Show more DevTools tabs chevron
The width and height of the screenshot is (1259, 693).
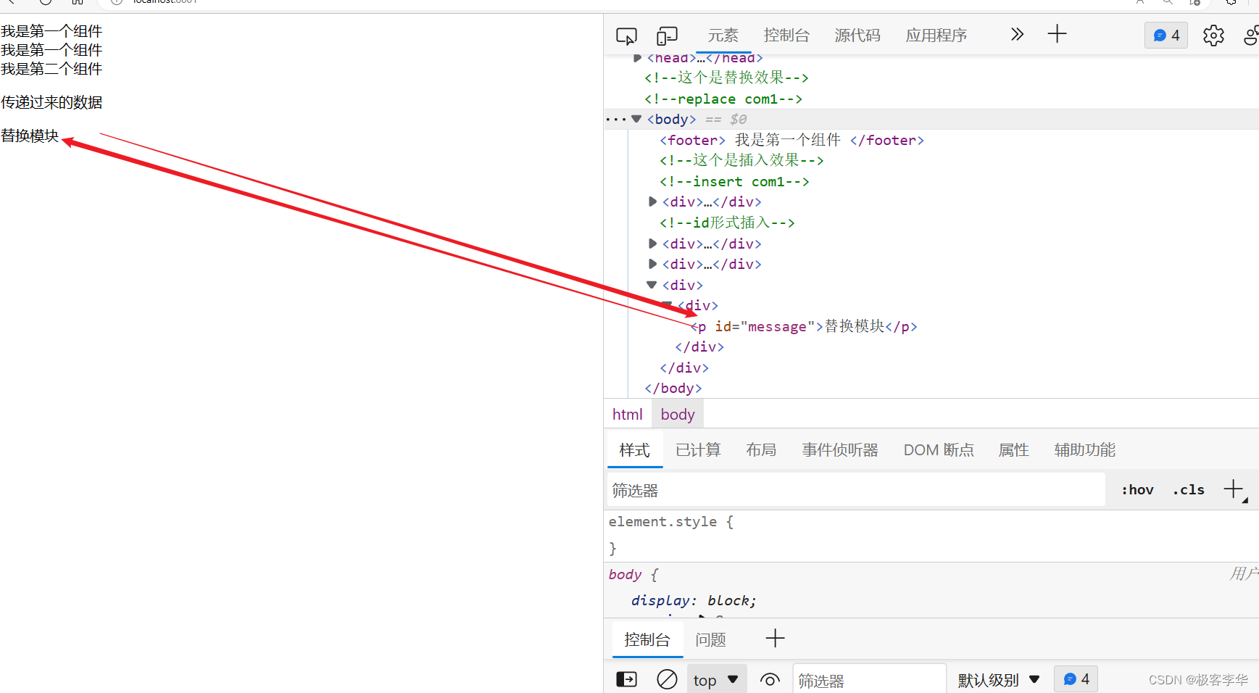pos(1017,34)
